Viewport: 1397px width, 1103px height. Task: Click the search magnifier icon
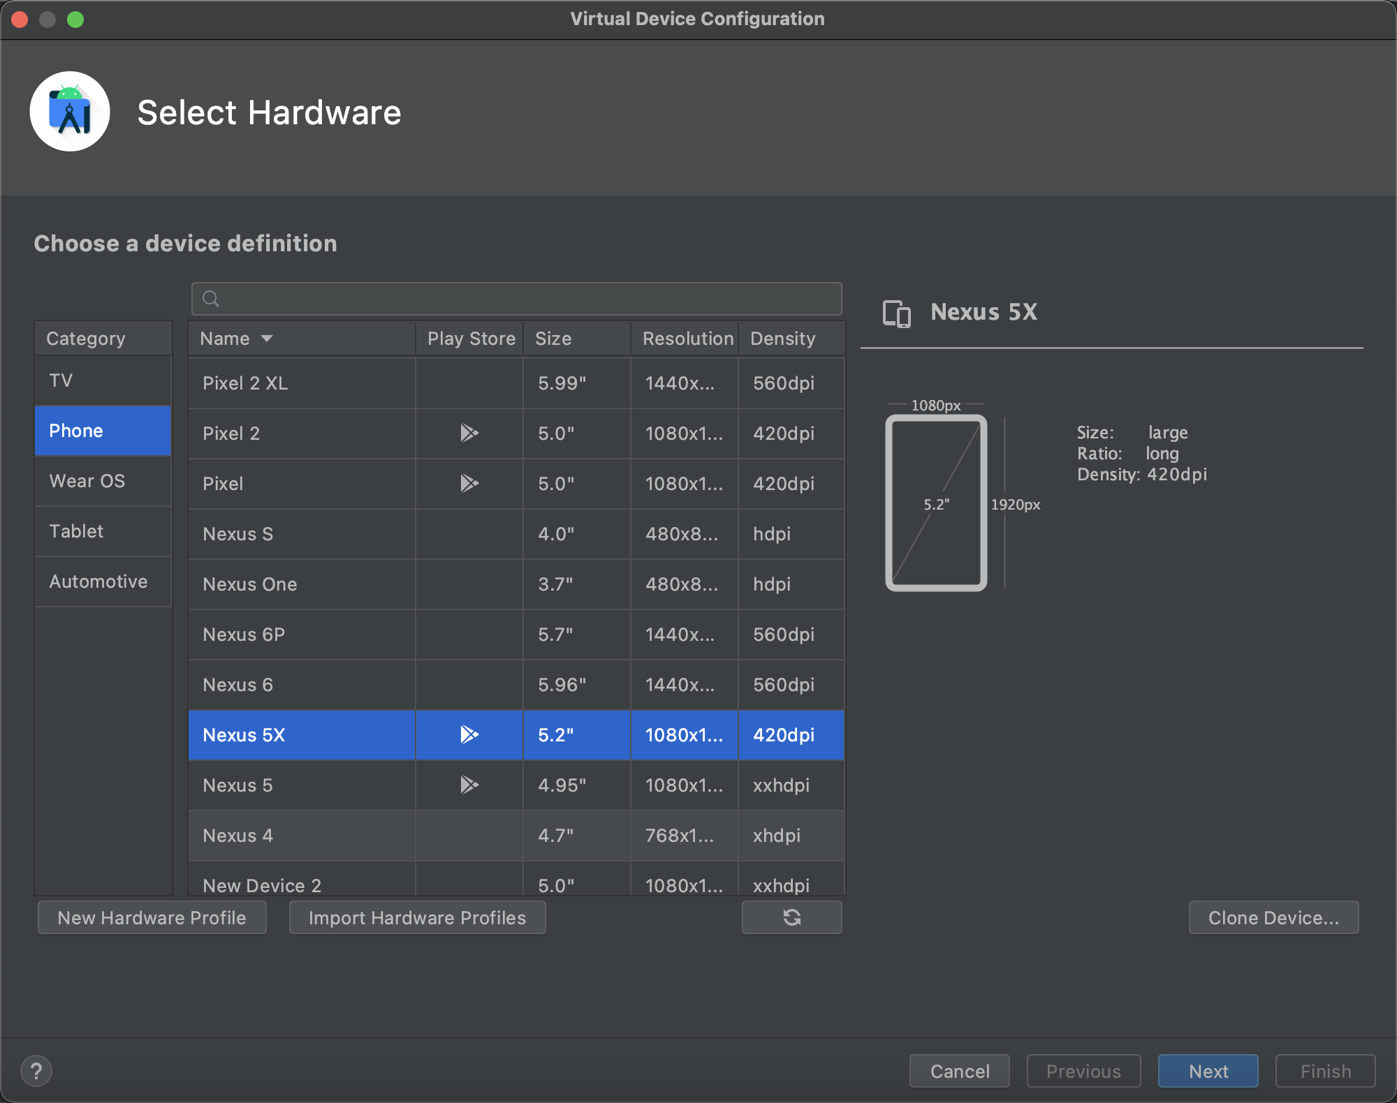pyautogui.click(x=211, y=299)
